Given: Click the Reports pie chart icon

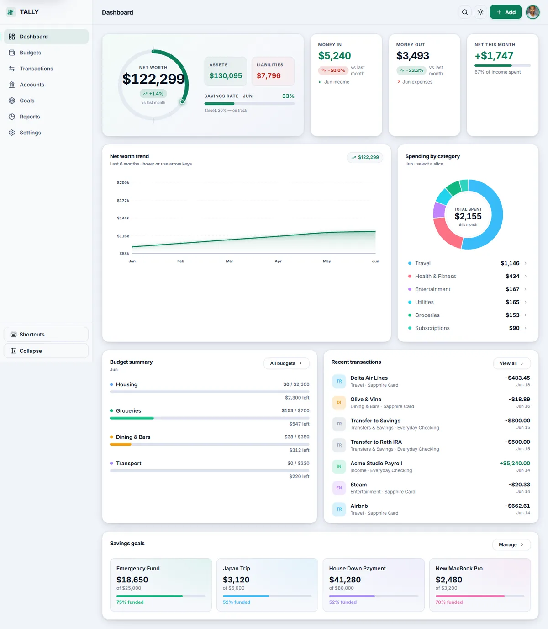Looking at the screenshot, I should (12, 117).
